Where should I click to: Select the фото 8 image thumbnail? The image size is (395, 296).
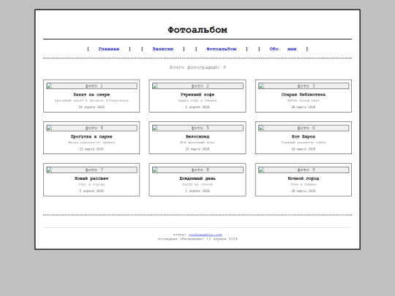point(197,170)
